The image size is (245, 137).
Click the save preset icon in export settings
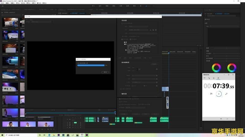coord(151,30)
